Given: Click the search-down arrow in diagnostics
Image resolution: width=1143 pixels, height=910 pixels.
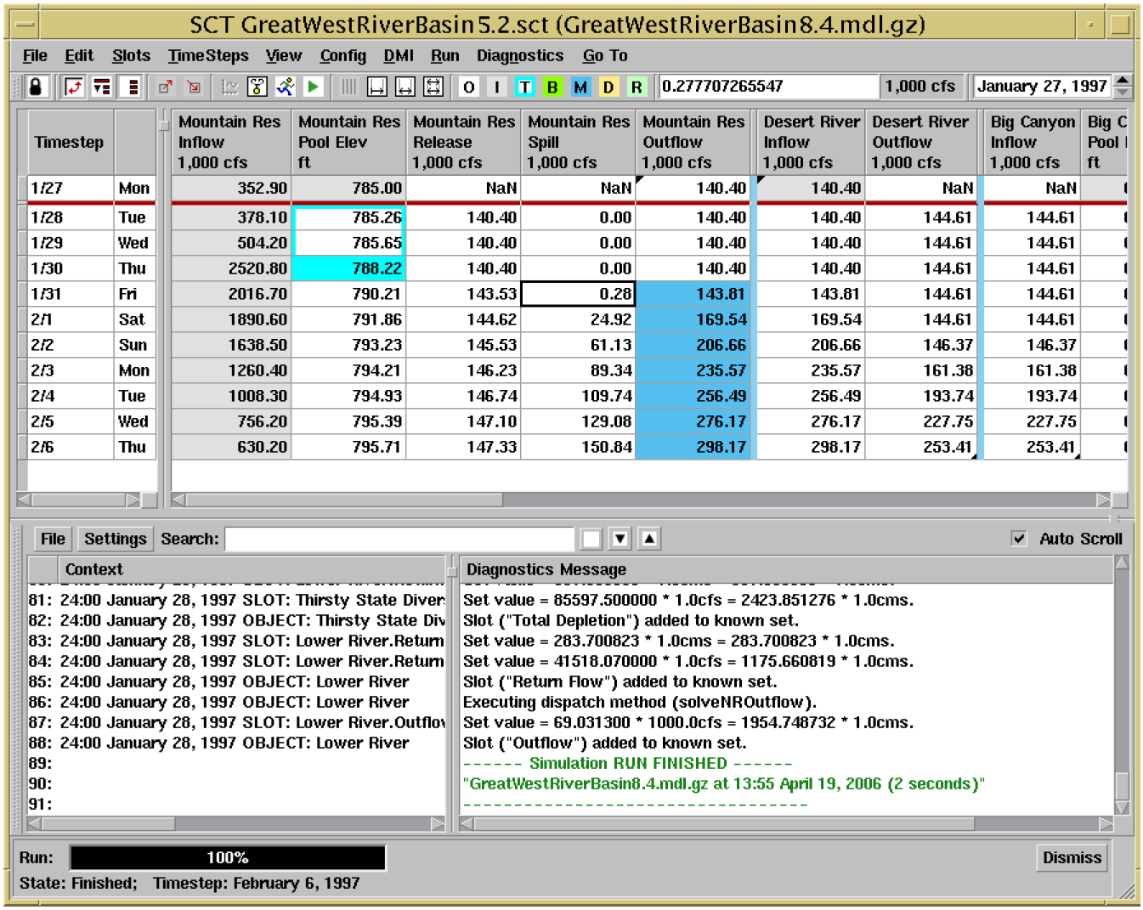Looking at the screenshot, I should coord(620,539).
